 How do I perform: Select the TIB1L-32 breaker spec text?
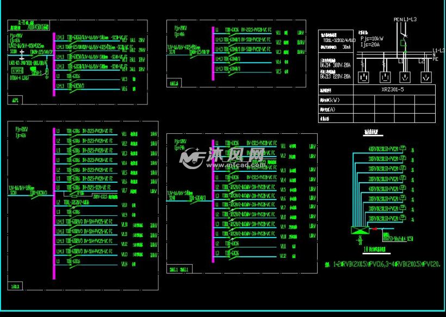pyautogui.click(x=338, y=40)
